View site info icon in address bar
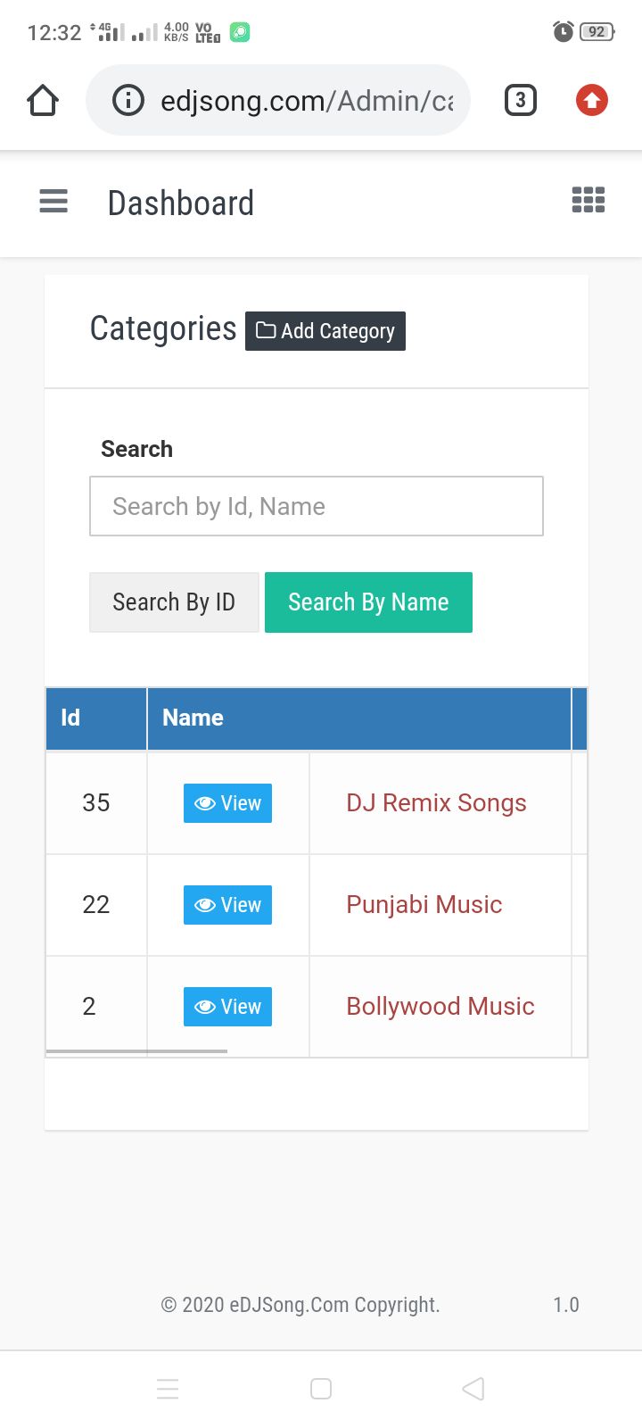 128,100
